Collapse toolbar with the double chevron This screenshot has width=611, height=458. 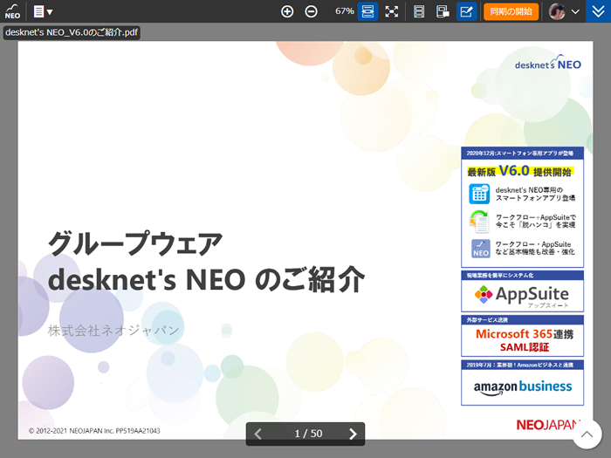(599, 11)
